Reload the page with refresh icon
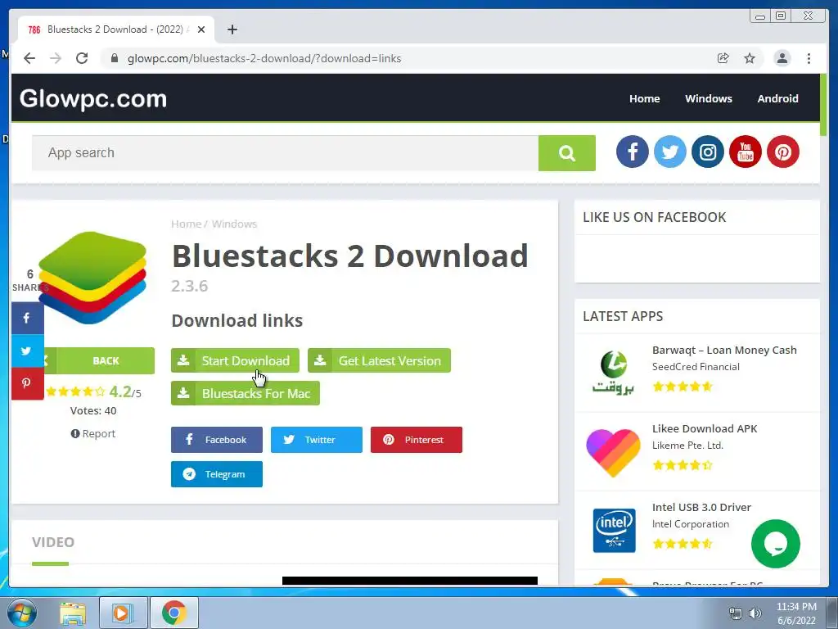This screenshot has width=838, height=629. tap(82, 58)
